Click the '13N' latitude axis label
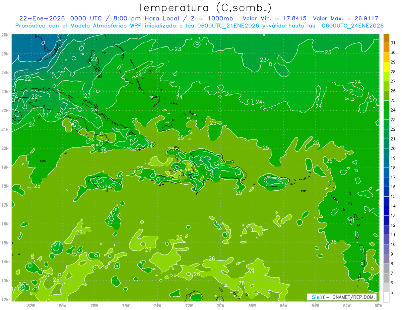Image resolution: width=402 pixels, height=310 pixels. (x=5, y=280)
